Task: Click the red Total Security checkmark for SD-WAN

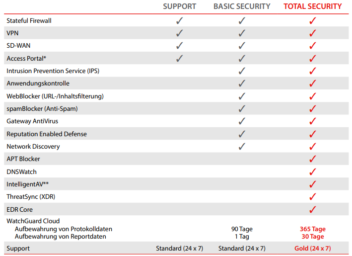Action: click(x=313, y=46)
